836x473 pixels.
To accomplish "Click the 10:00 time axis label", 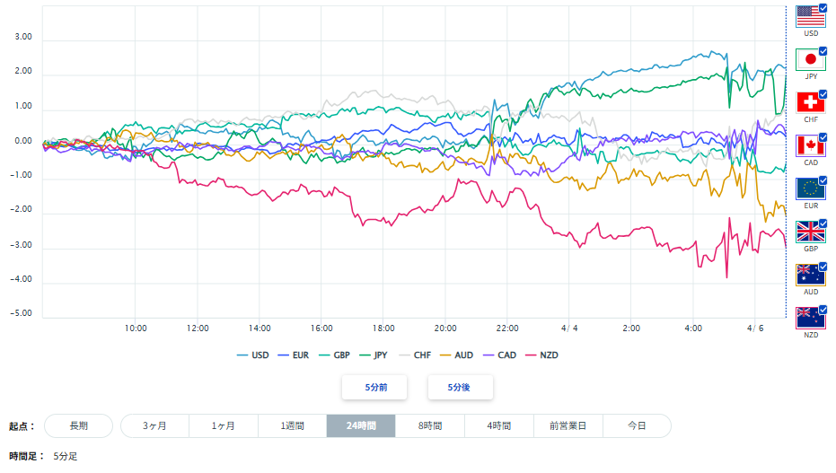I will pos(136,328).
